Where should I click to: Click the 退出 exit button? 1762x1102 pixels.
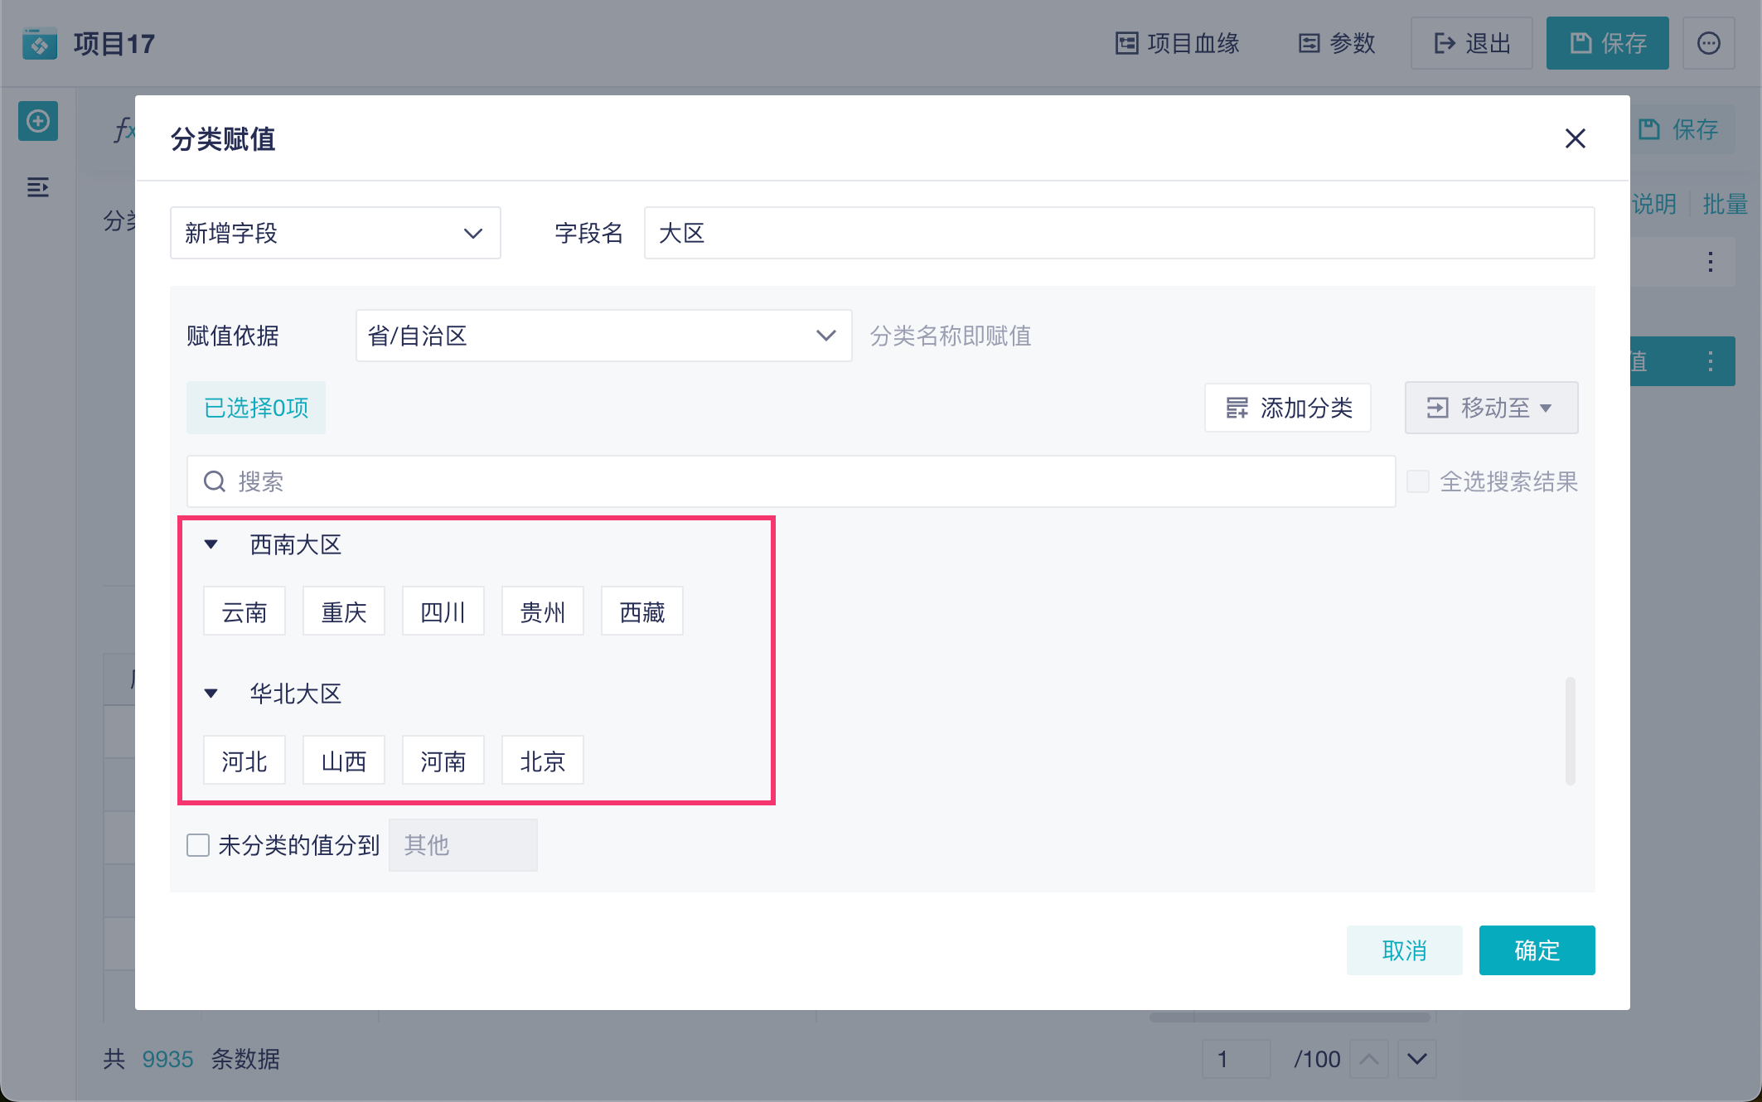coord(1472,43)
